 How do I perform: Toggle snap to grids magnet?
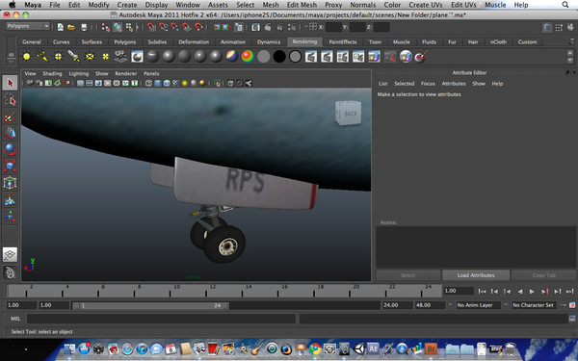[x=151, y=27]
